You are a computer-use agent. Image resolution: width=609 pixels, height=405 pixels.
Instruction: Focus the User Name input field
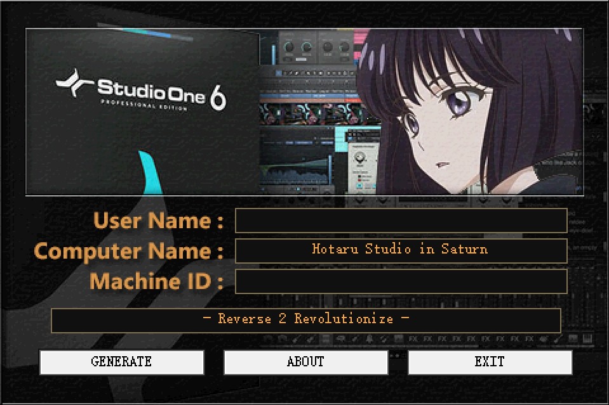401,221
